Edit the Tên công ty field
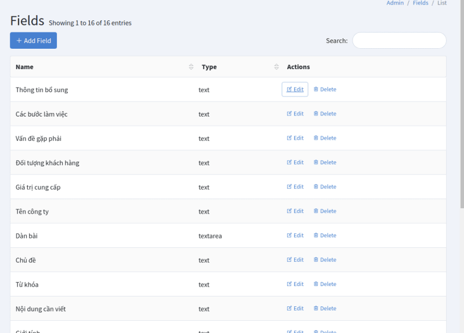 [295, 211]
